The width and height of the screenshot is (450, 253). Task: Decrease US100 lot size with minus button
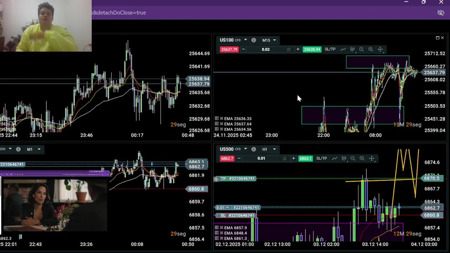(243, 50)
